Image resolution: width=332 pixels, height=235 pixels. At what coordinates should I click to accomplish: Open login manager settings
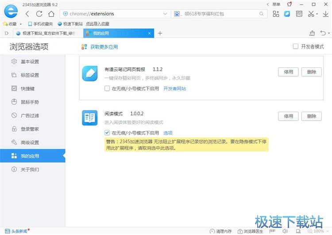(x=33, y=129)
